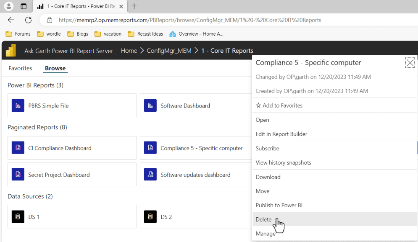This screenshot has height=242, width=418.
Task: Click the PBRS Simple File report icon
Action: [x=18, y=106]
